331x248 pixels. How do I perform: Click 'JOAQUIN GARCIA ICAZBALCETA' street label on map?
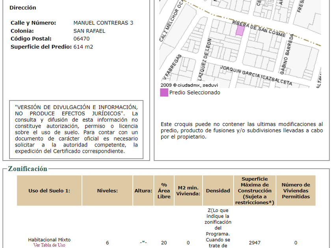point(256,76)
